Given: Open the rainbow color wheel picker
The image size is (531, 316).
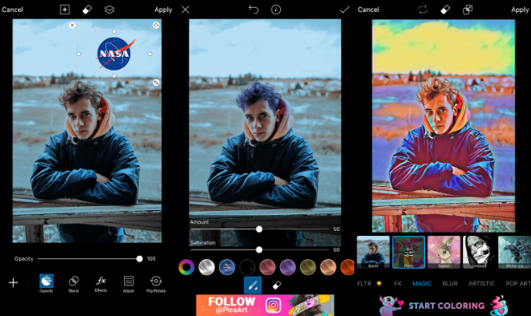Looking at the screenshot, I should click(x=186, y=267).
